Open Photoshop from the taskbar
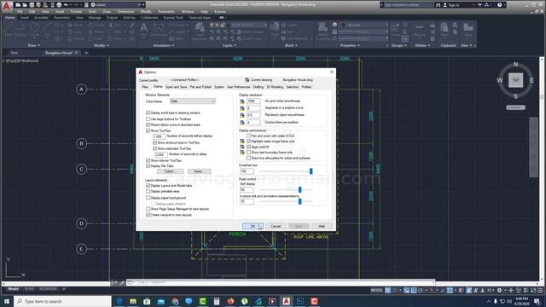The width and height of the screenshot is (546, 307). click(300, 301)
